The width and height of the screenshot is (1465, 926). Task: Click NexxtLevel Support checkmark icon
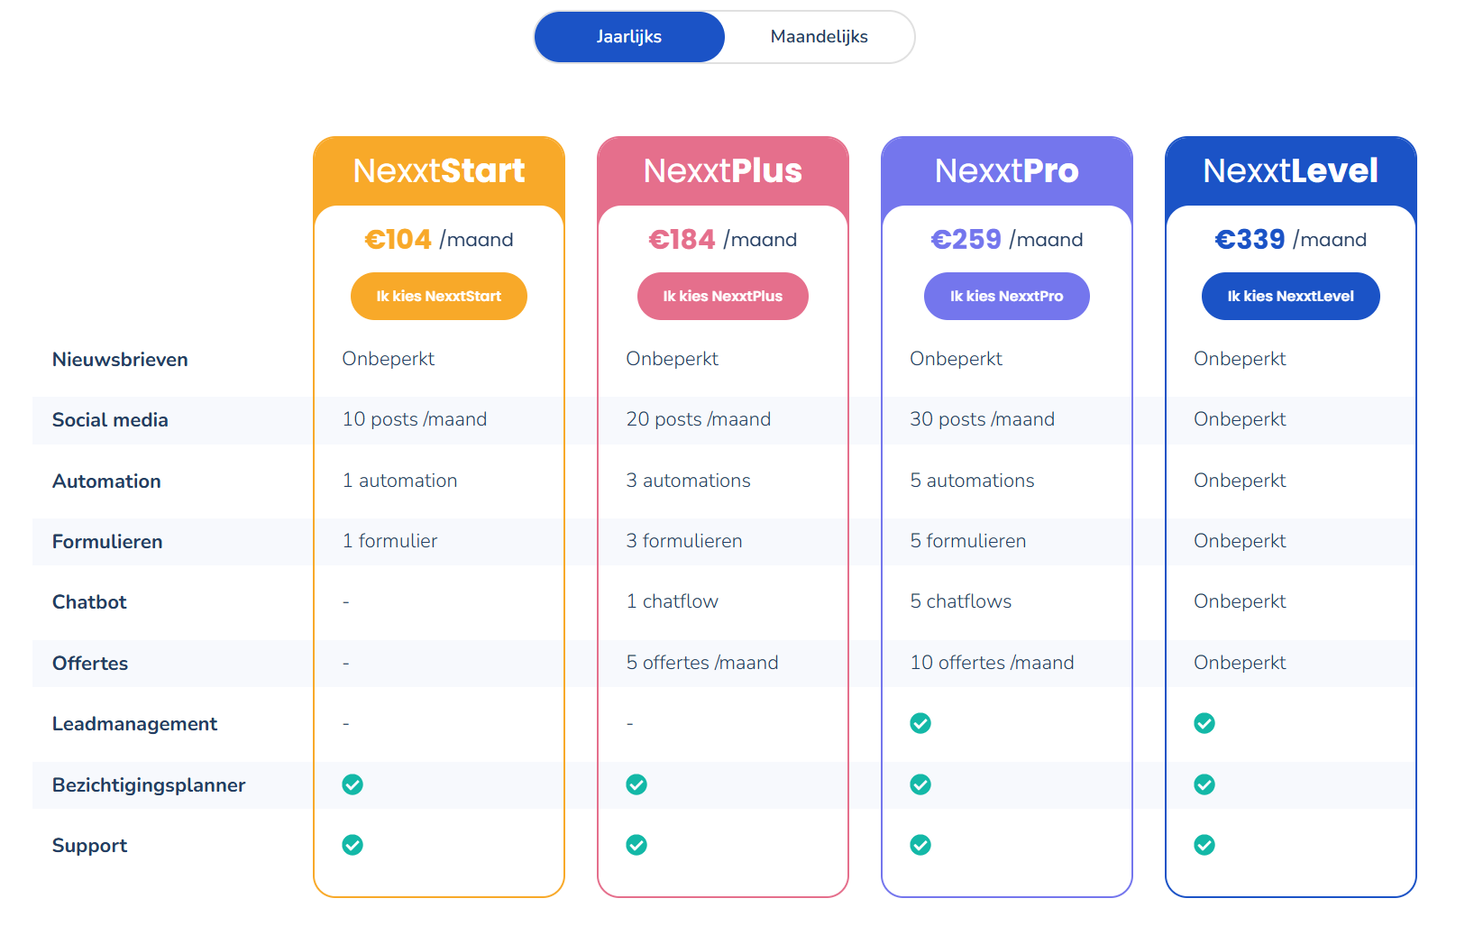pos(1204,845)
